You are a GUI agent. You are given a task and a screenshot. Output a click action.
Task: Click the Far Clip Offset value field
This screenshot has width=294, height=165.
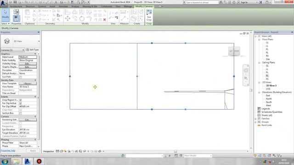coord(28,107)
